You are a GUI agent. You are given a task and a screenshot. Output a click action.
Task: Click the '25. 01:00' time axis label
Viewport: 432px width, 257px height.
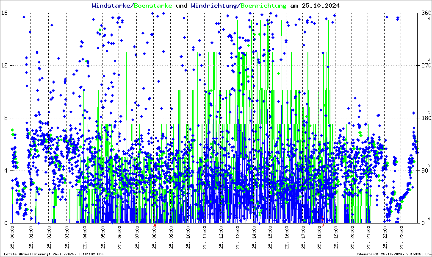tap(31, 237)
